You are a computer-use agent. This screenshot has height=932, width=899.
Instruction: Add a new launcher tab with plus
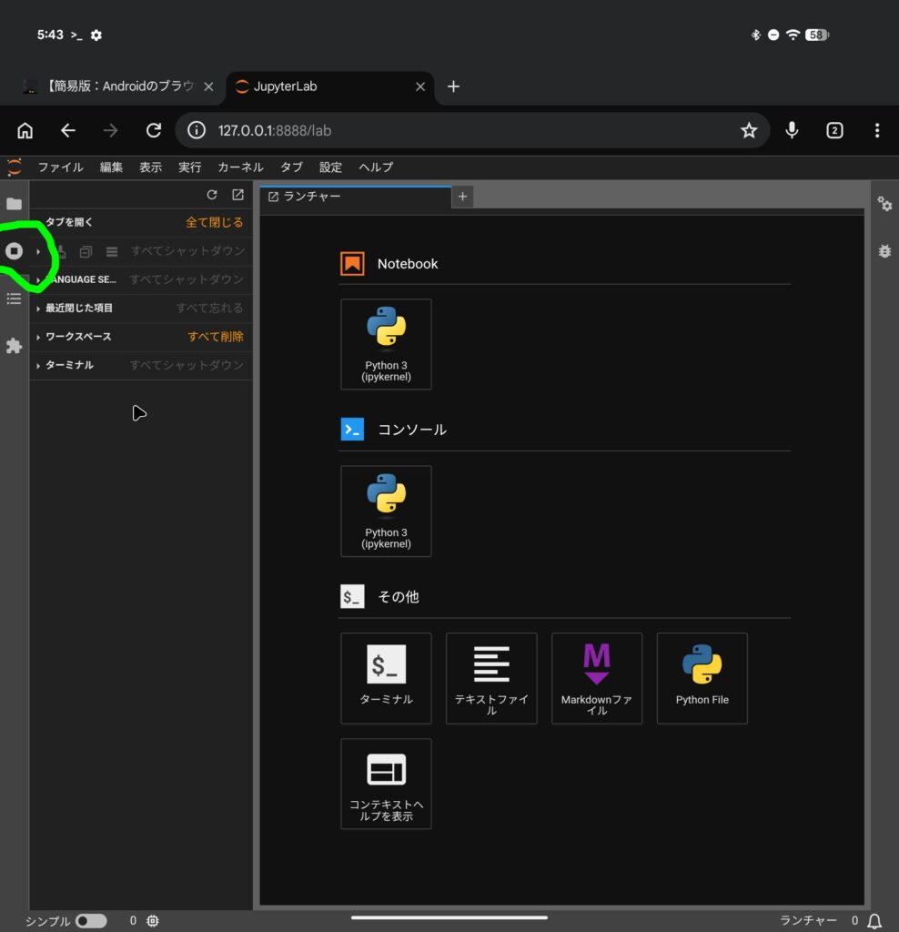pyautogui.click(x=462, y=197)
